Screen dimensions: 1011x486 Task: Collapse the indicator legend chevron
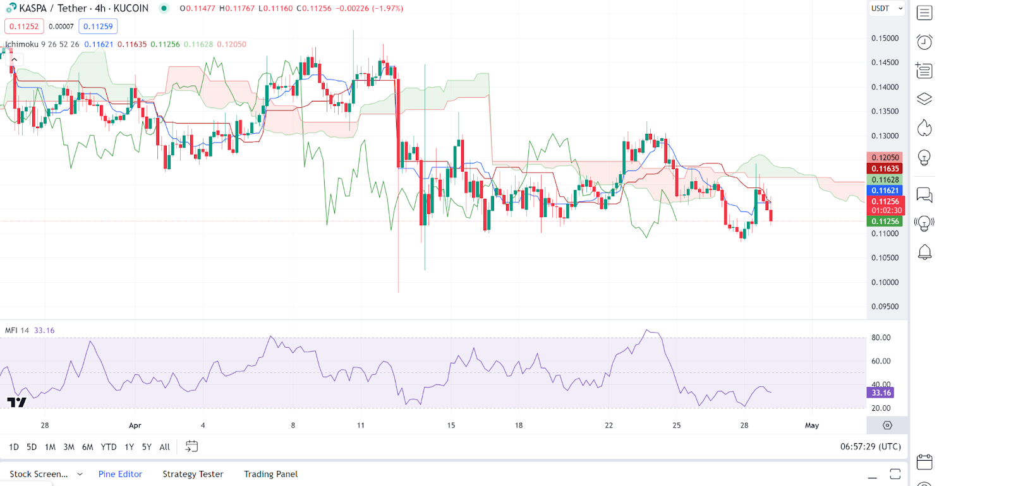(x=14, y=59)
